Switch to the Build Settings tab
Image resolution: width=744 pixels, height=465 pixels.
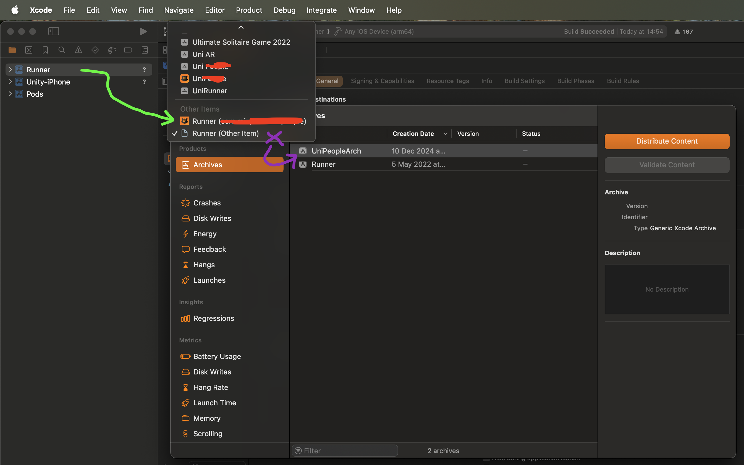click(525, 81)
